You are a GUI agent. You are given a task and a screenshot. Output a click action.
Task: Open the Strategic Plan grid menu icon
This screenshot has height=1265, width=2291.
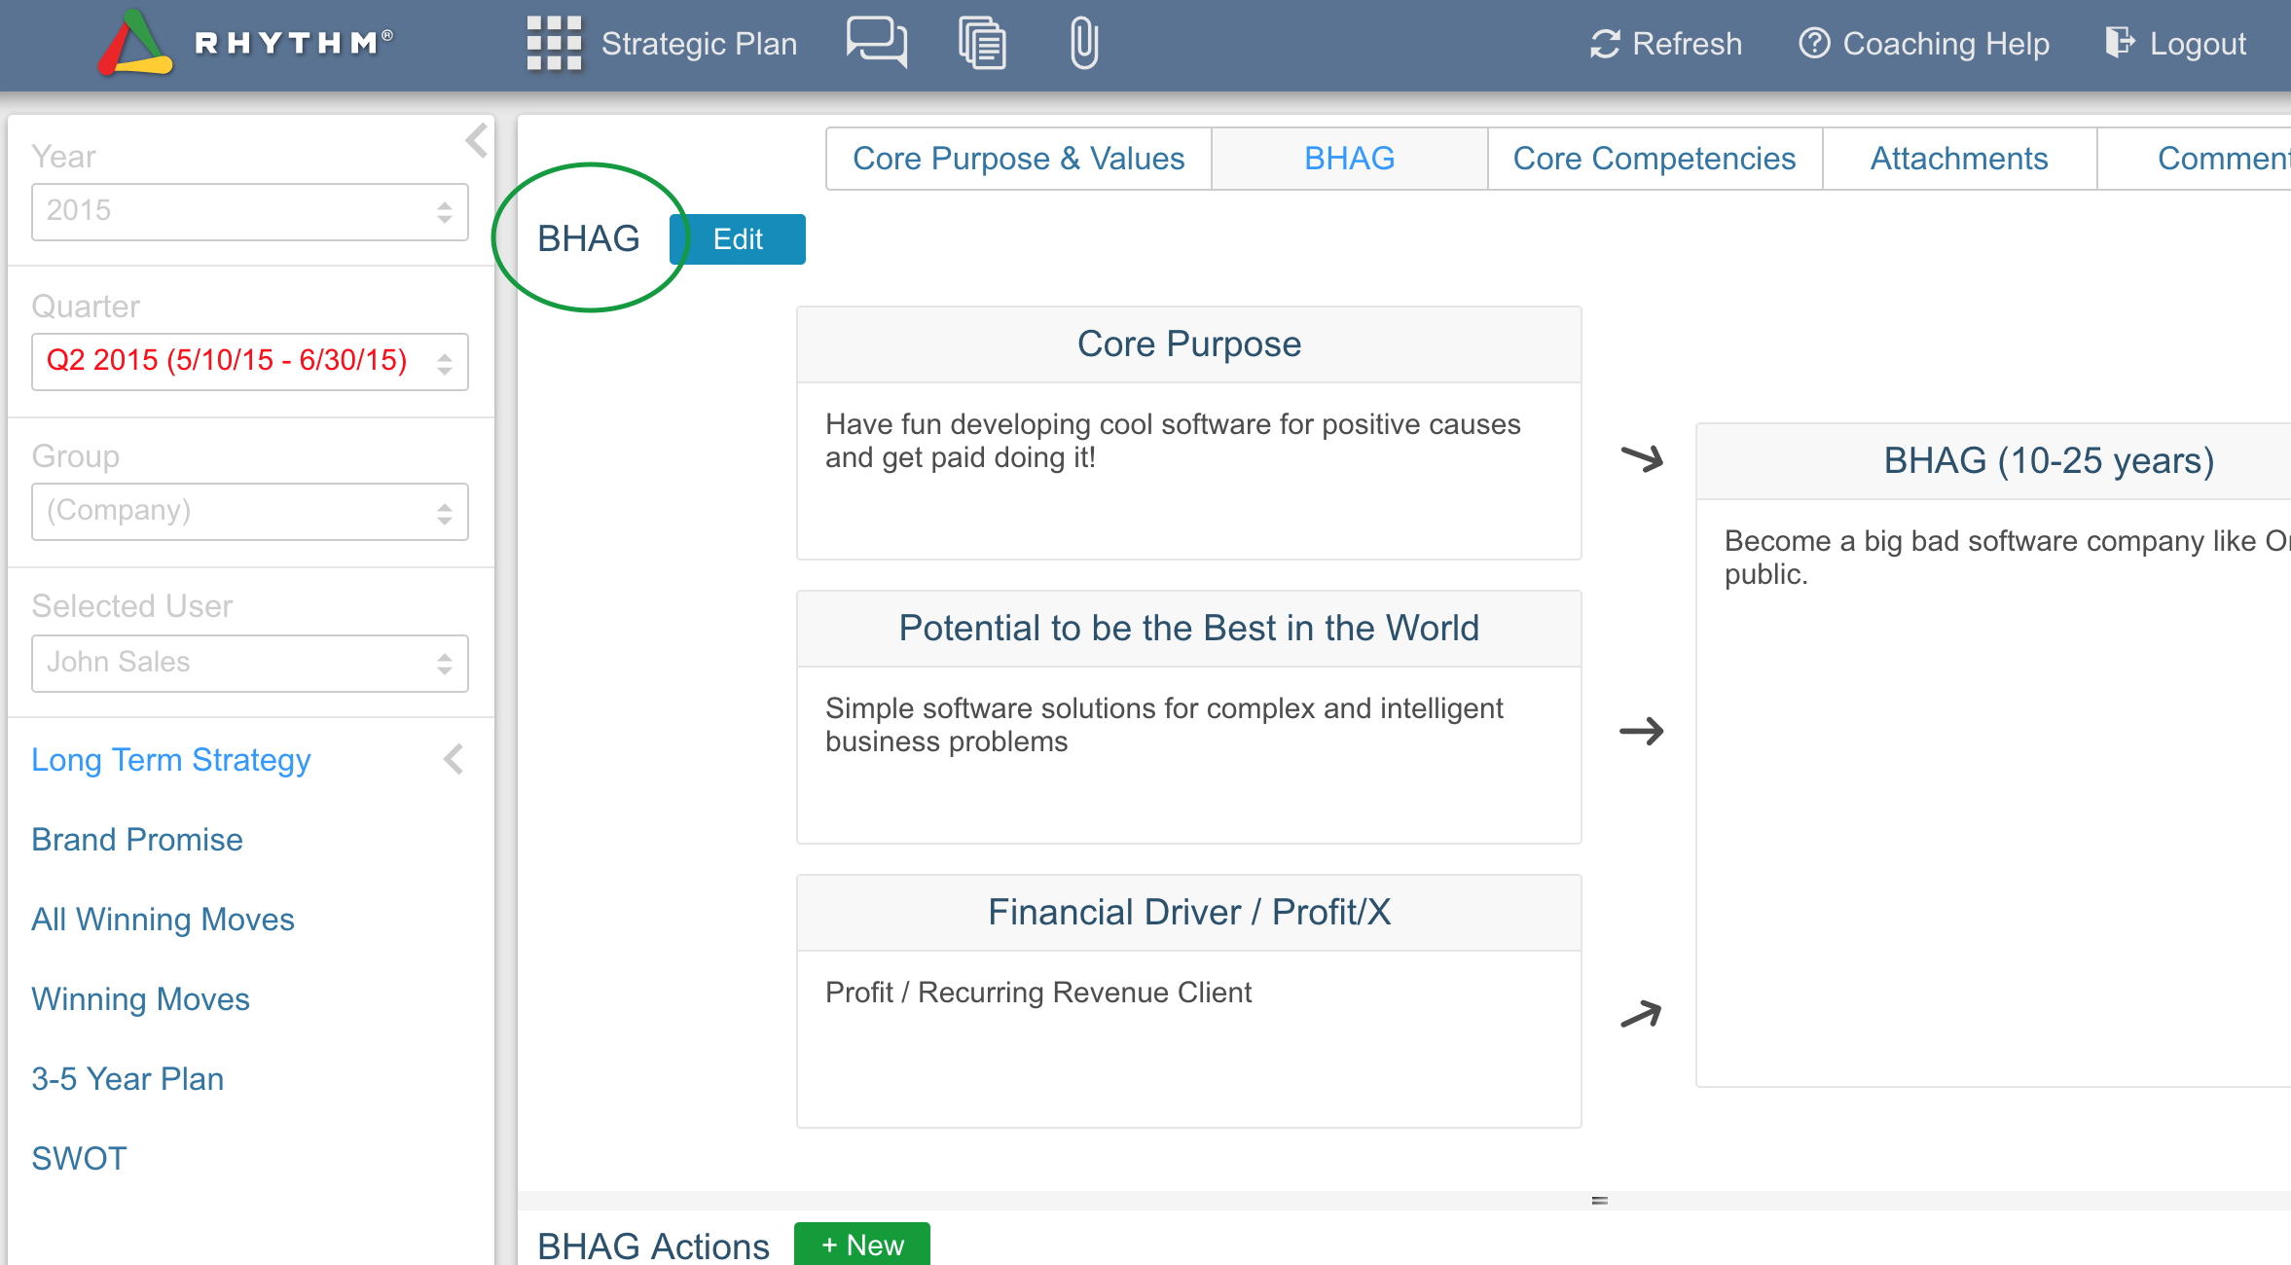554,43
